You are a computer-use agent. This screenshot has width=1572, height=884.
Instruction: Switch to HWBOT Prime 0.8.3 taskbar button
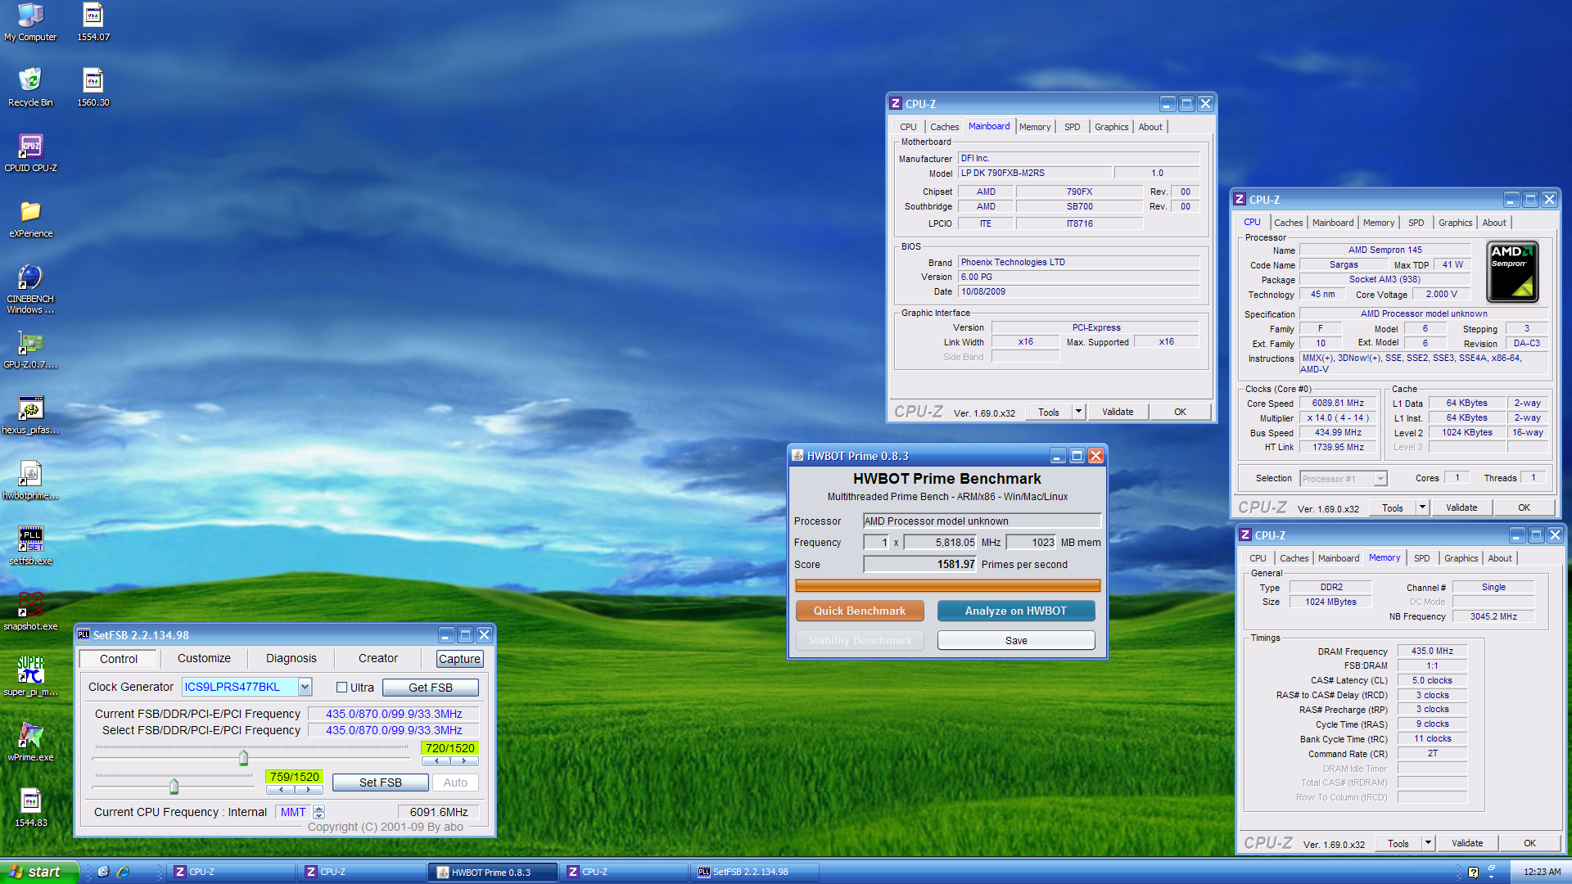(492, 872)
